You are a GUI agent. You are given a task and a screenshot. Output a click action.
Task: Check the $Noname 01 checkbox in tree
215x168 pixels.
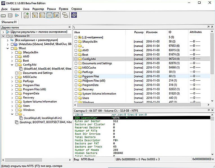click(8, 36)
